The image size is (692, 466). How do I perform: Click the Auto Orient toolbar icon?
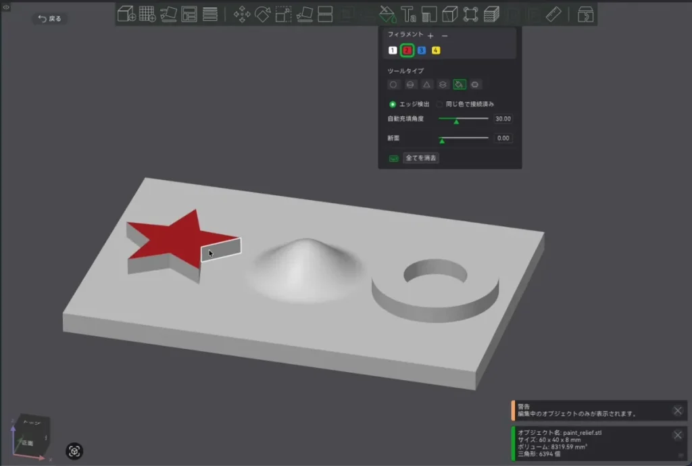[168, 14]
